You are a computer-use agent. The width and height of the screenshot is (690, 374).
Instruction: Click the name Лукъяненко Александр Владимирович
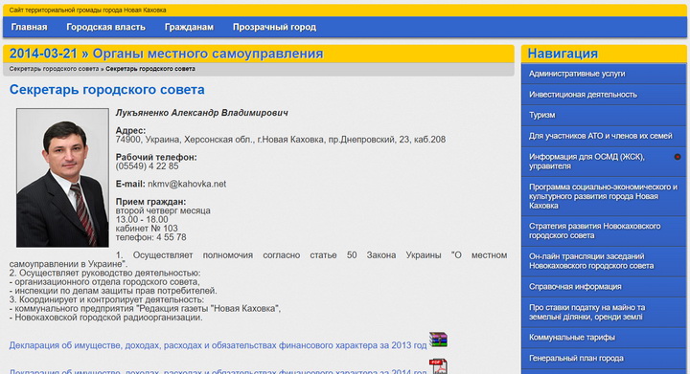tap(201, 113)
